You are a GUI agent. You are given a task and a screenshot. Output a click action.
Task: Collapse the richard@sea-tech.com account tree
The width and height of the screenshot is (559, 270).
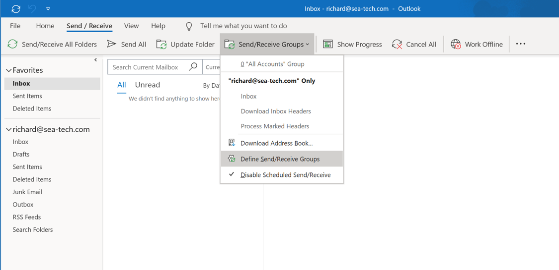9,130
